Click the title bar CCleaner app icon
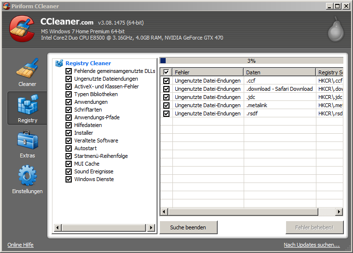 click(6, 6)
